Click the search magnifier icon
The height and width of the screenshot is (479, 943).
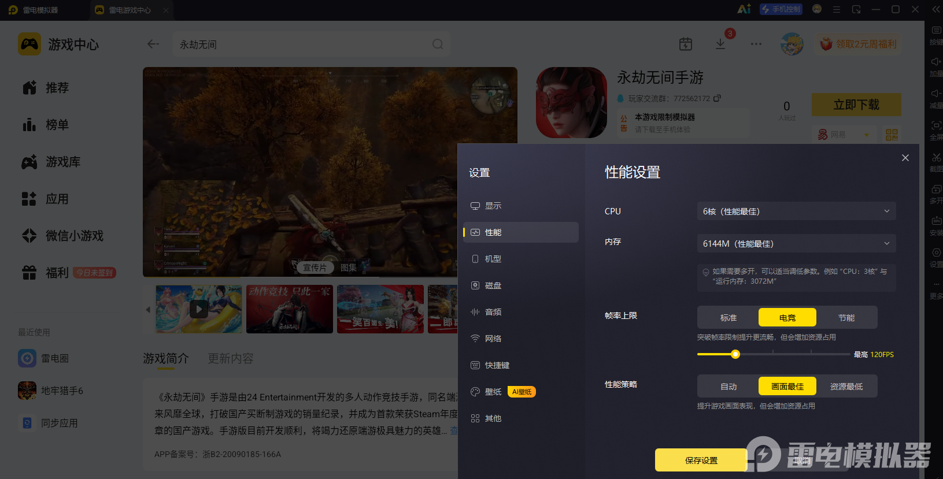click(x=438, y=44)
